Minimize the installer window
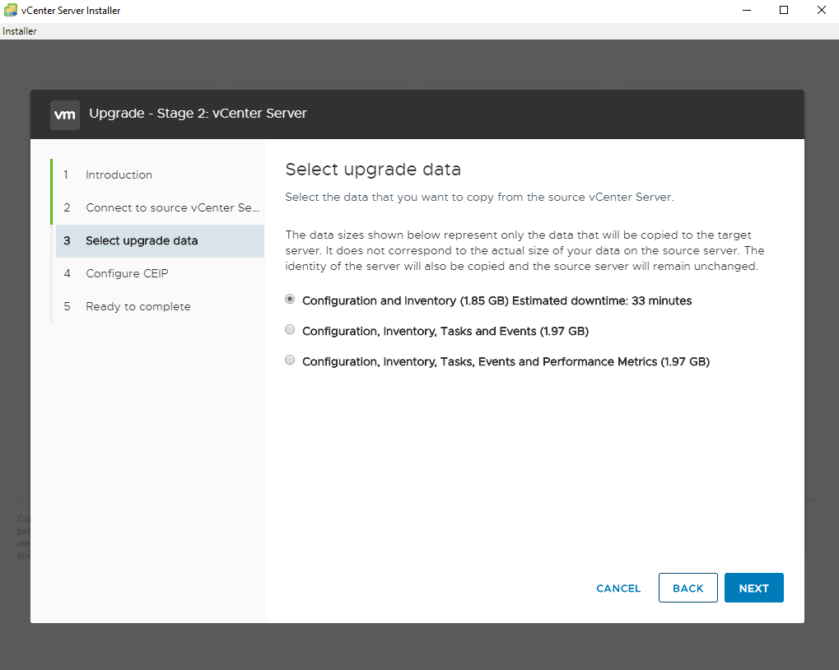 [746, 10]
